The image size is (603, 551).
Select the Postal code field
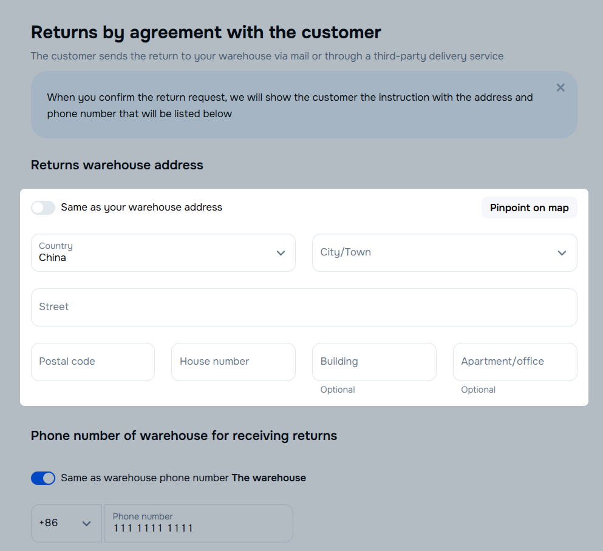(93, 362)
